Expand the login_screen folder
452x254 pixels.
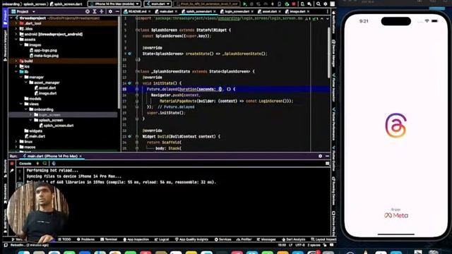(31, 115)
